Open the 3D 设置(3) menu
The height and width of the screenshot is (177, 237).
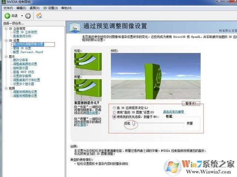tap(50, 8)
